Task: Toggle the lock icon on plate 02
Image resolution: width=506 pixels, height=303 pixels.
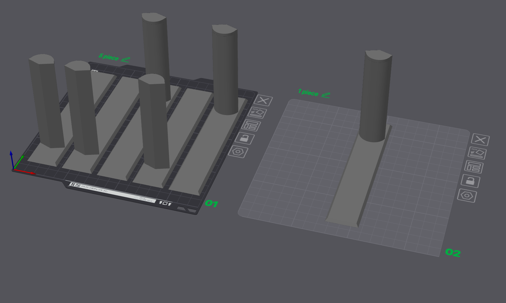Action: pos(470,181)
